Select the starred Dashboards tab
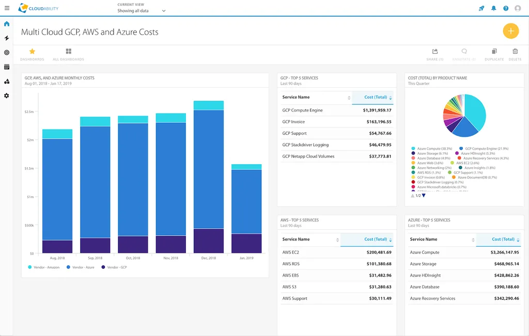 (32, 54)
